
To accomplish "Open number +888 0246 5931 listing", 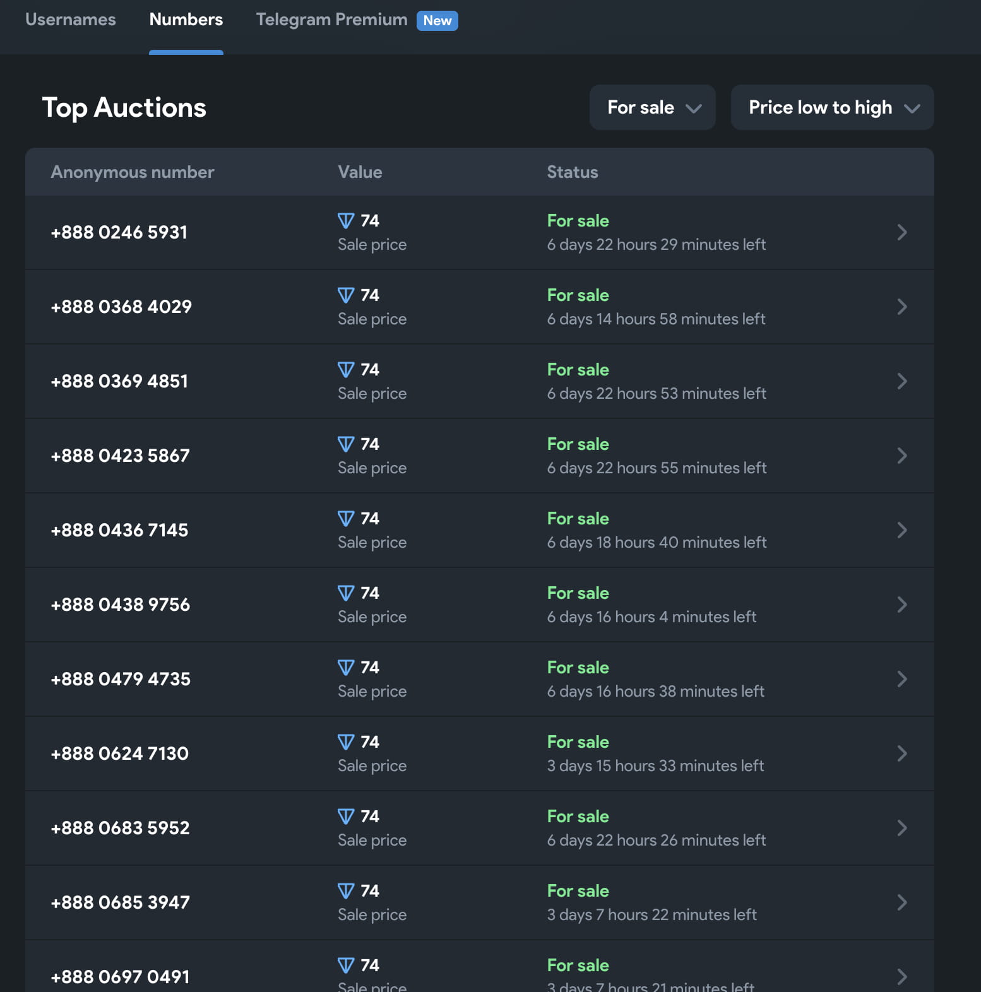I will [x=119, y=232].
